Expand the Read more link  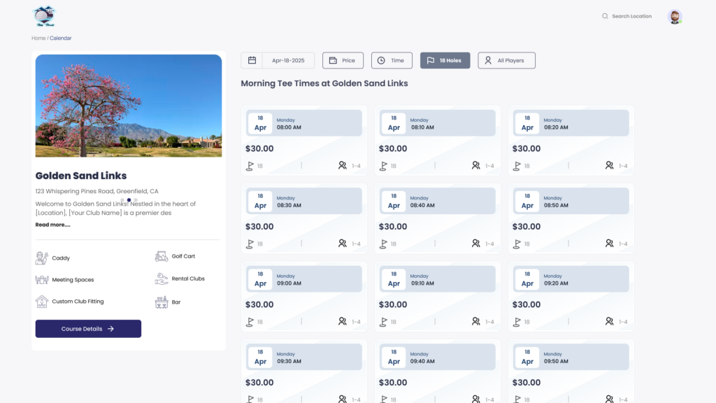[52, 225]
